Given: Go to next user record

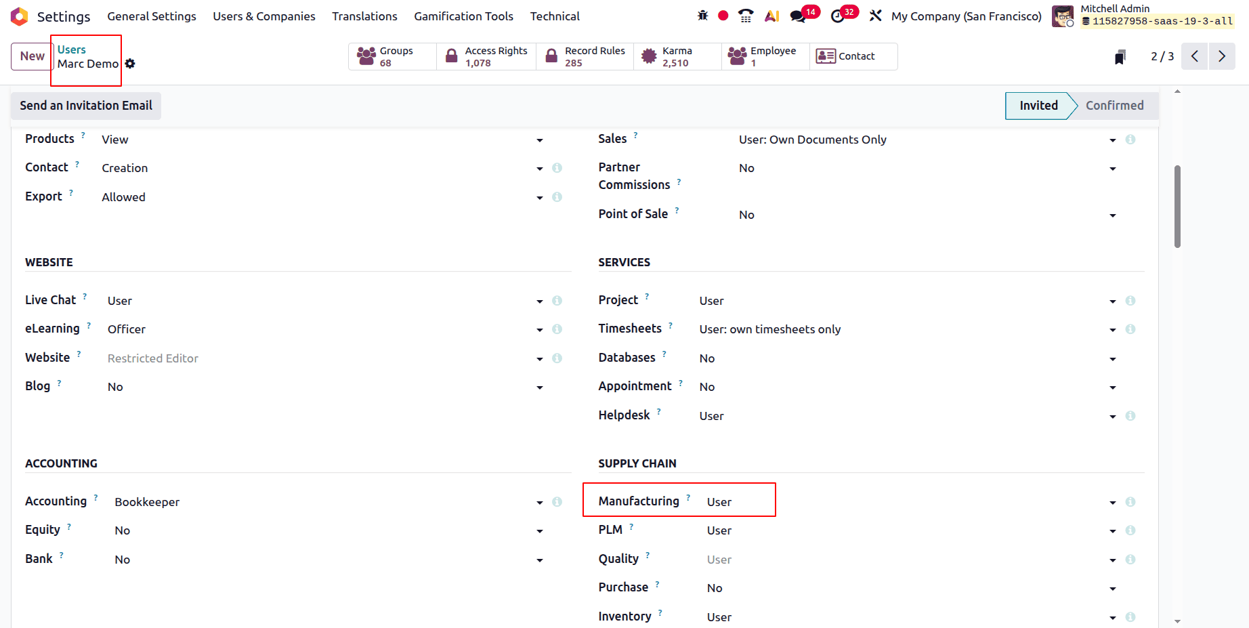Looking at the screenshot, I should click(1222, 56).
